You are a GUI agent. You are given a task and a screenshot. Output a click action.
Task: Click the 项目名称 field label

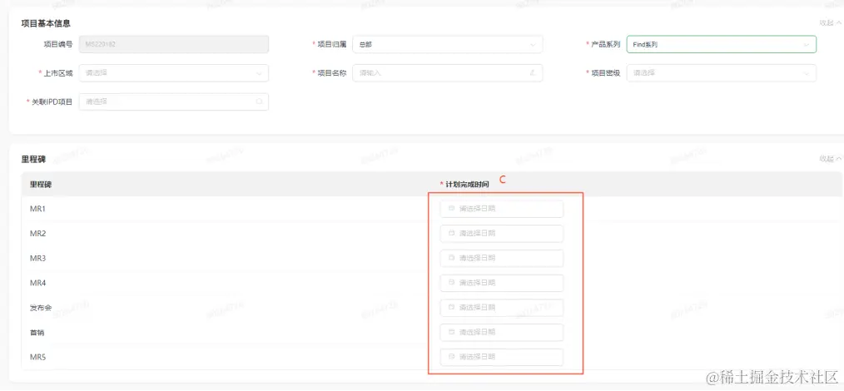332,72
